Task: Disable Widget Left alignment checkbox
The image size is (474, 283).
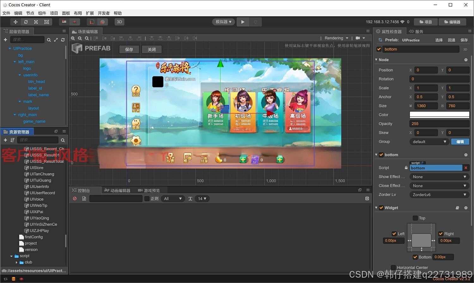Action: pos(394,234)
